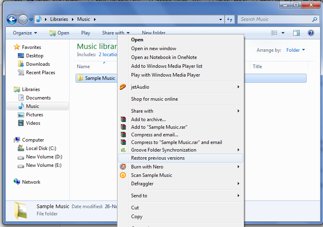
Task: Open the address bar history dropdown
Action: point(220,20)
